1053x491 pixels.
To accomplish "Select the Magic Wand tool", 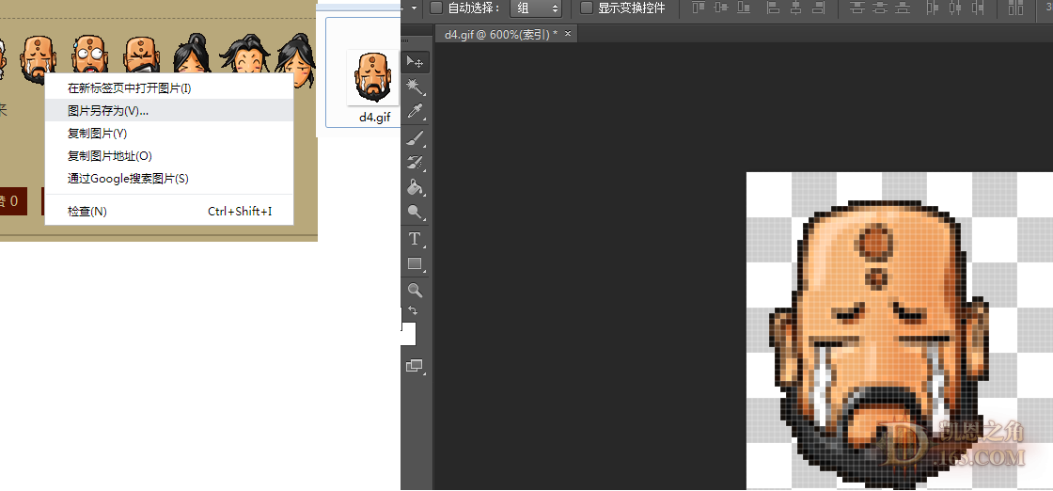I will tap(415, 87).
